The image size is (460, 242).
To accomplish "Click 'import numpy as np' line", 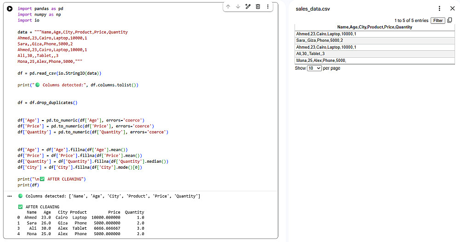I will (39, 14).
